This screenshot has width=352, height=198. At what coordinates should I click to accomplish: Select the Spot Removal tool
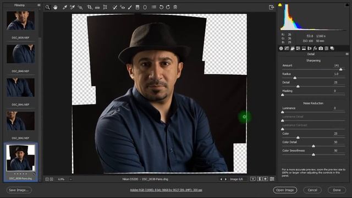tap(115, 7)
